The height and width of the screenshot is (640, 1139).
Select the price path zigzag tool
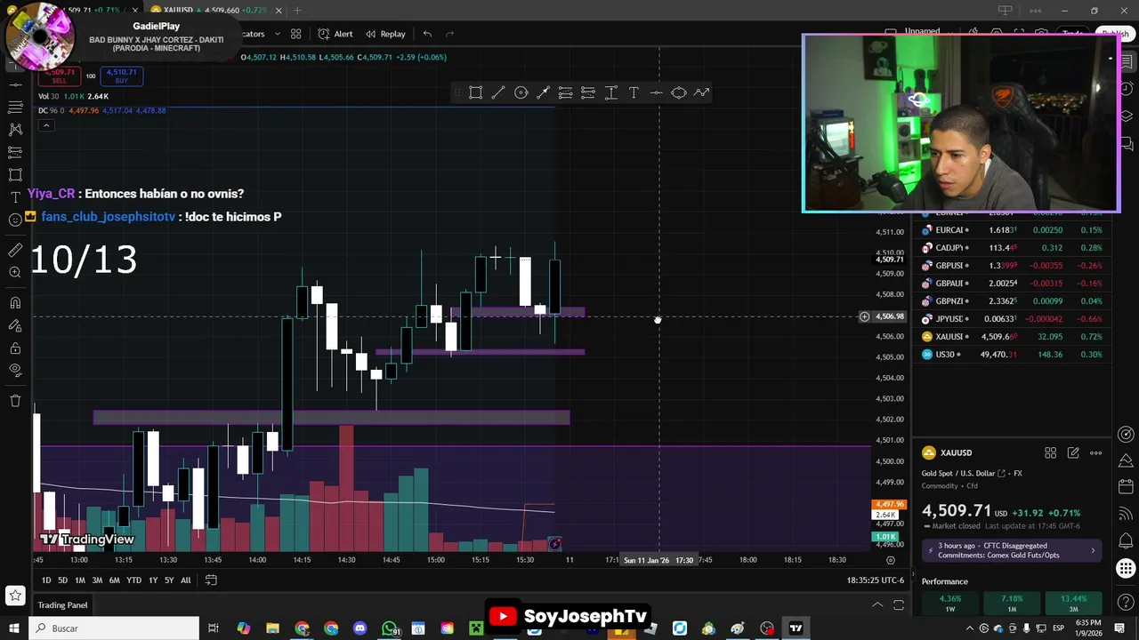pos(702,92)
